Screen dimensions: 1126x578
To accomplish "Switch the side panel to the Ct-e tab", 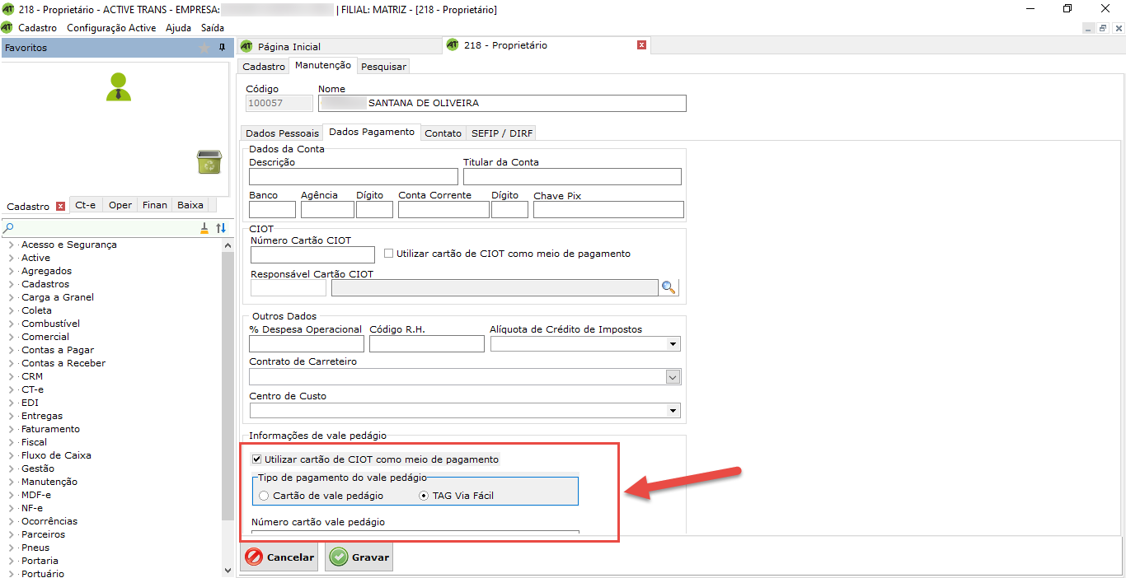I will (85, 205).
